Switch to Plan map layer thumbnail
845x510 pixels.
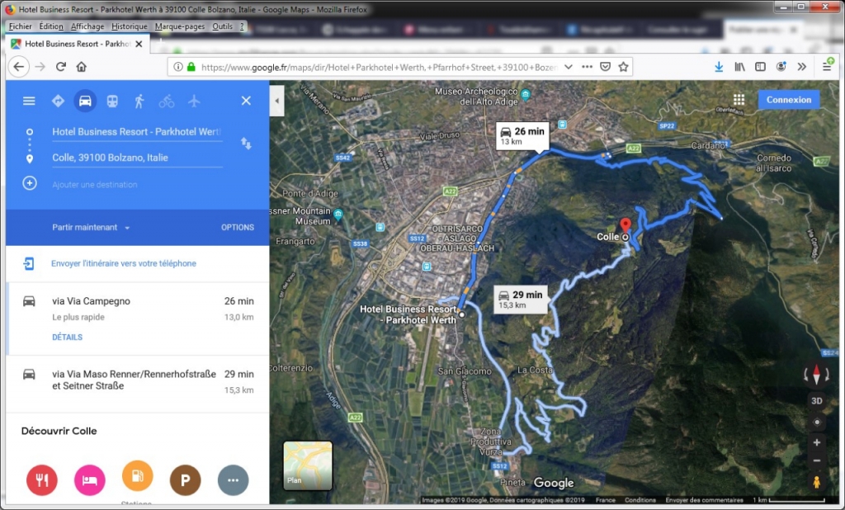pos(308,465)
